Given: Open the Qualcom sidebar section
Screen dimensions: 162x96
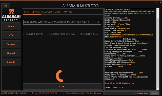Looking at the screenshot, I should tap(11, 44).
